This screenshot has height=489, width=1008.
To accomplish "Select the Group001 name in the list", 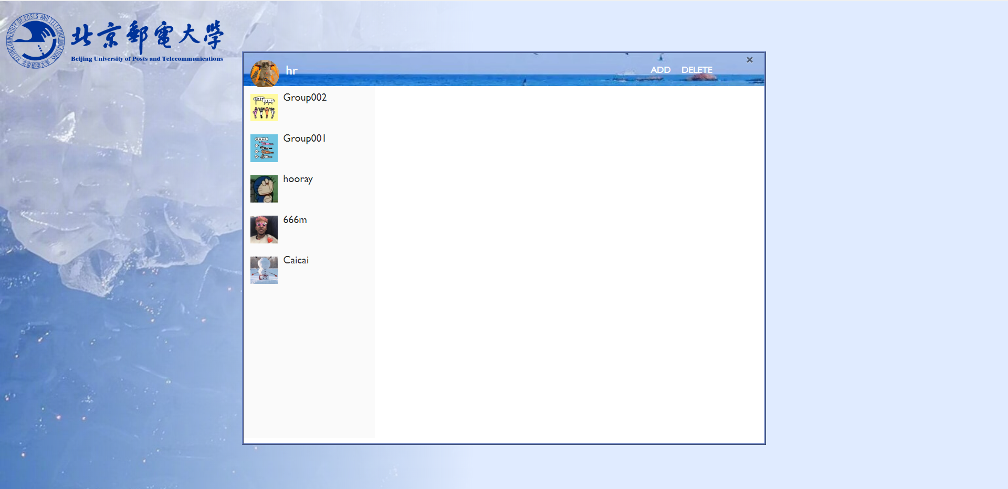I will 304,139.
